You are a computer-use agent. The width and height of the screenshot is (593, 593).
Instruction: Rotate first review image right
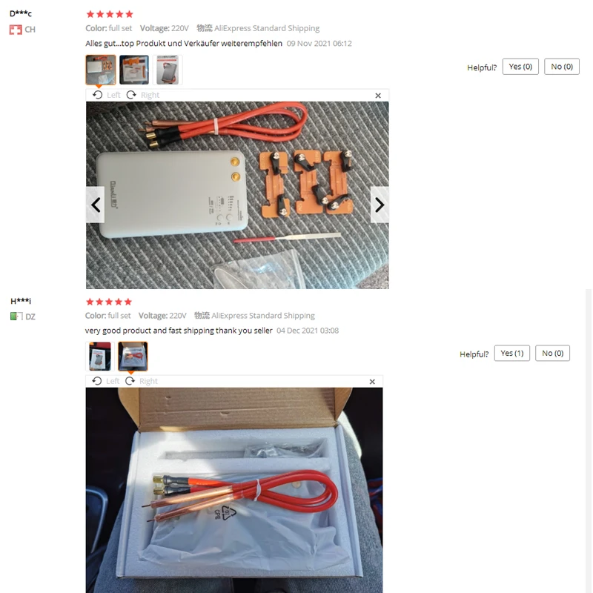142,95
